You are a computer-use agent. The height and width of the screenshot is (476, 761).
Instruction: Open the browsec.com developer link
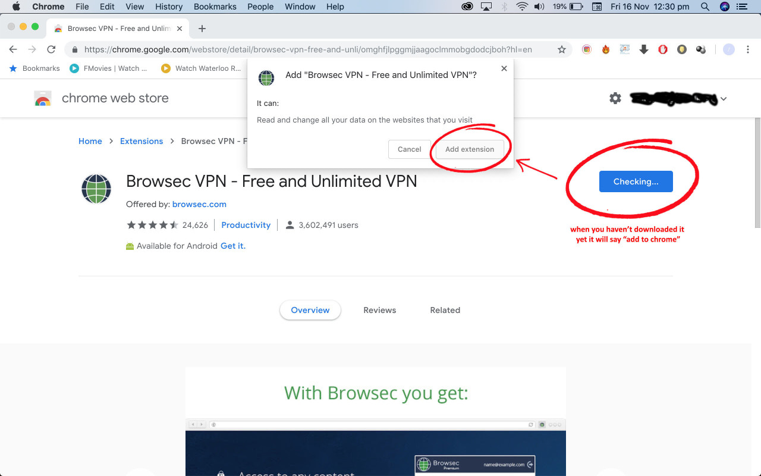tap(199, 204)
